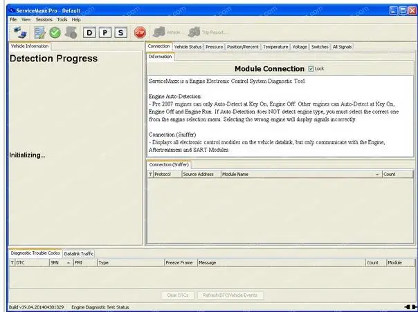
Task: Select the Datalink Traffic tab
Action: tap(79, 254)
